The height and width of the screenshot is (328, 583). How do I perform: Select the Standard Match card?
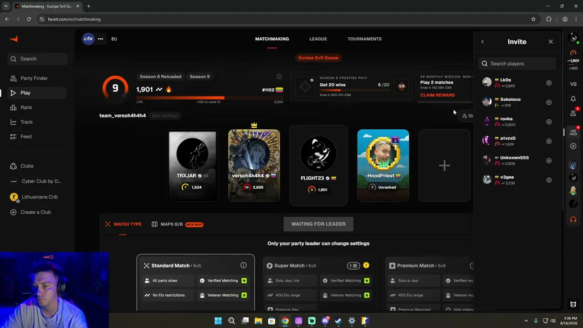pos(196,282)
